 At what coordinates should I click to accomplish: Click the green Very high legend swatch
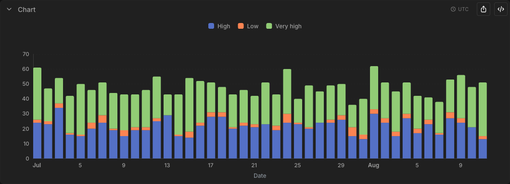tap(269, 26)
